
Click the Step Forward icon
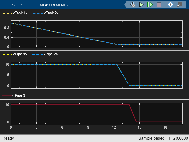point(150,5)
